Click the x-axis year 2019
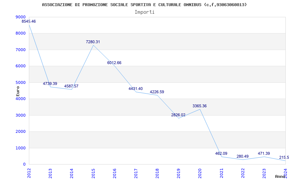The image size is (289, 180). tap(179, 173)
